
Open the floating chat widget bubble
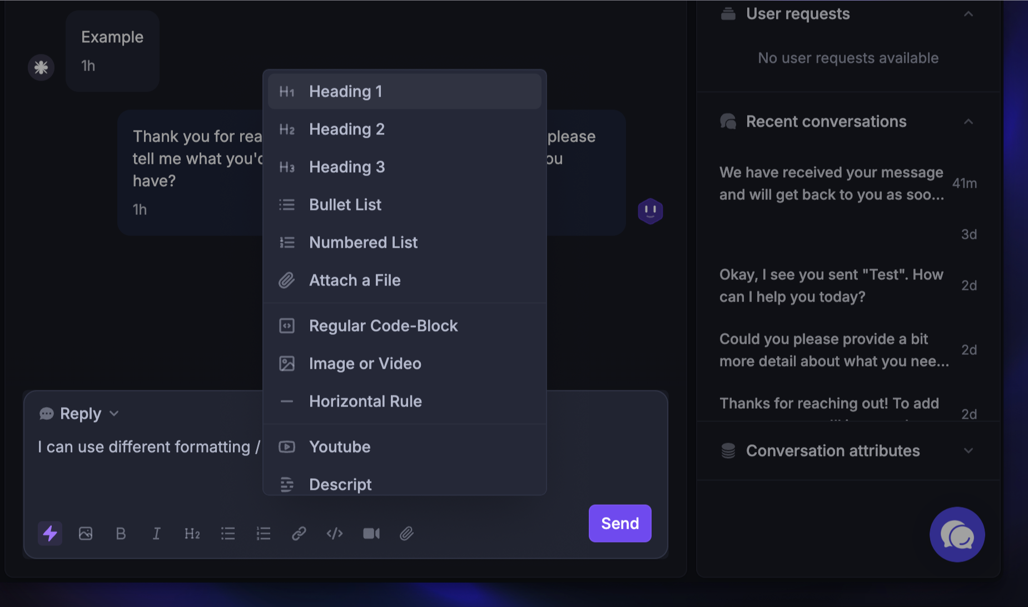[x=957, y=535]
